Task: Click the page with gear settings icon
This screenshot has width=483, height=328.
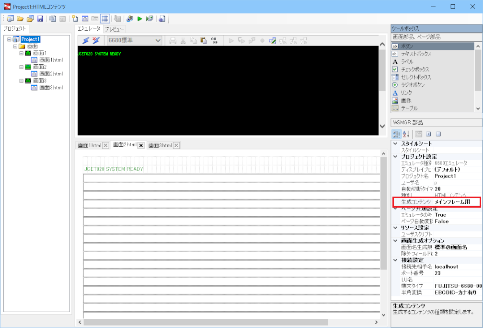Action: tap(162, 19)
